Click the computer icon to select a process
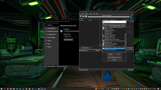The image size is (161, 90). point(80,16)
